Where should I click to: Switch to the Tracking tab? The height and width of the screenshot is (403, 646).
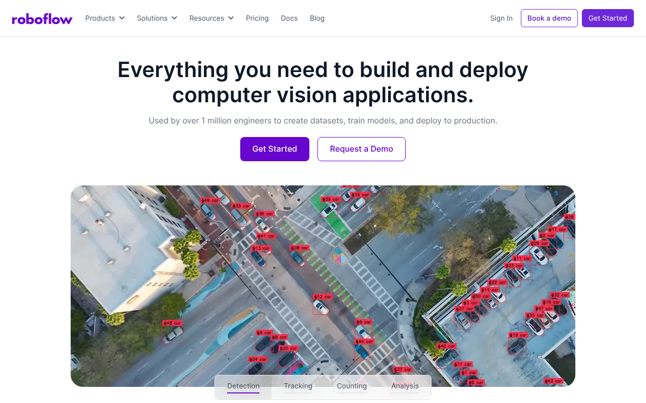tap(298, 386)
